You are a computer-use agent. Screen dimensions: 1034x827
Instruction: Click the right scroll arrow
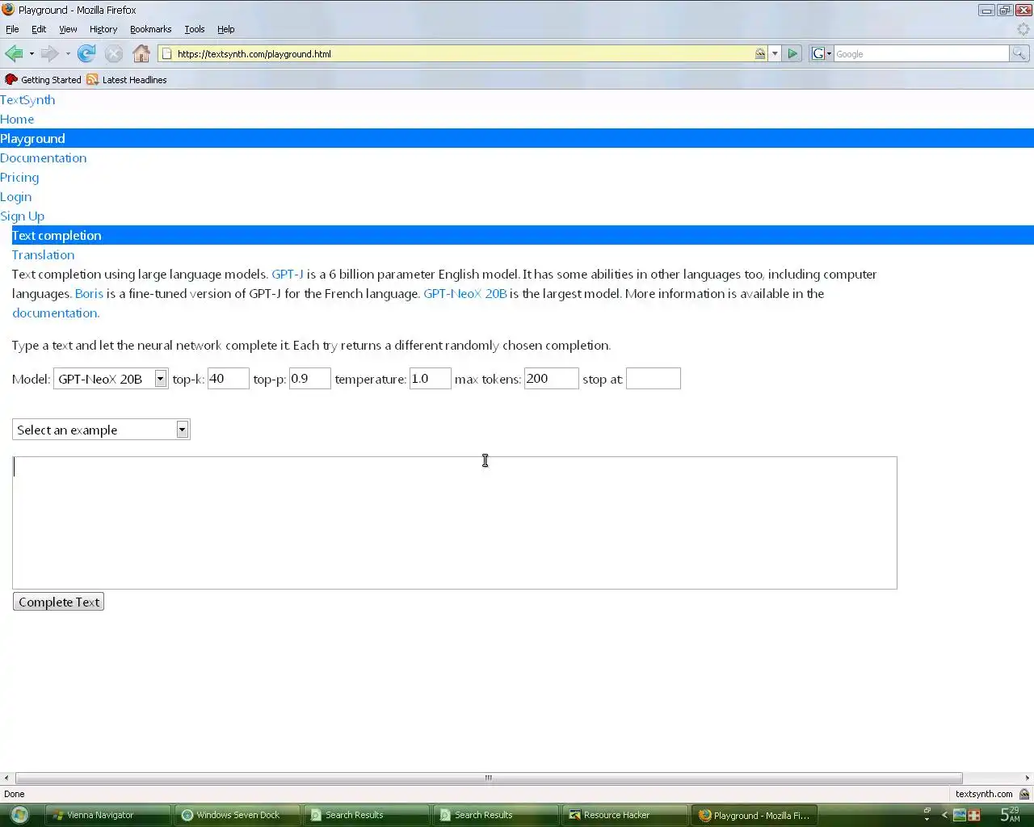[1028, 779]
